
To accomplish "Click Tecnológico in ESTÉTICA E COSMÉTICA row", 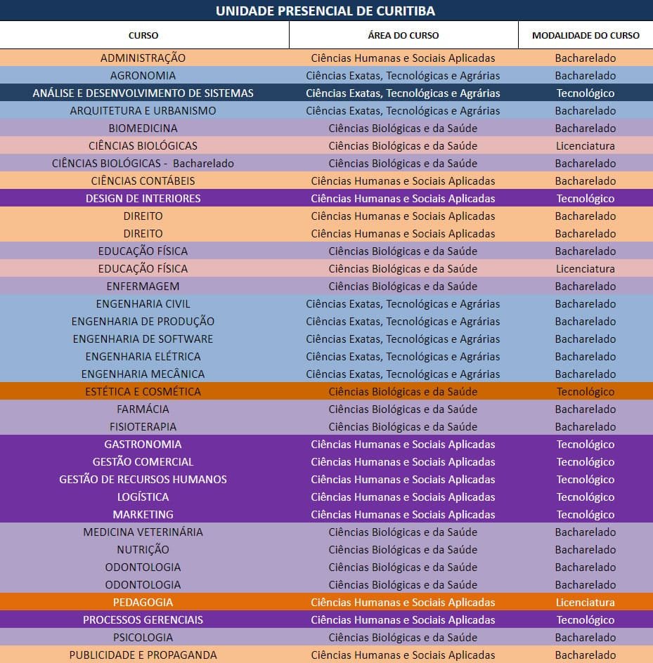I will tap(586, 391).
